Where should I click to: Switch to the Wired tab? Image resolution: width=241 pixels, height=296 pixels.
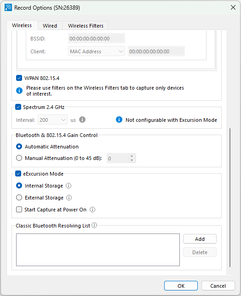[50, 26]
